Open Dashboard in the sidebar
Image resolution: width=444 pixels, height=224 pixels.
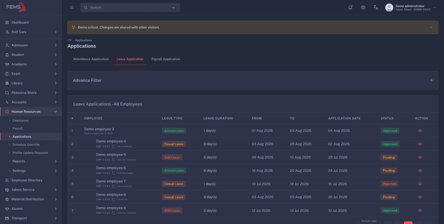pos(31,23)
